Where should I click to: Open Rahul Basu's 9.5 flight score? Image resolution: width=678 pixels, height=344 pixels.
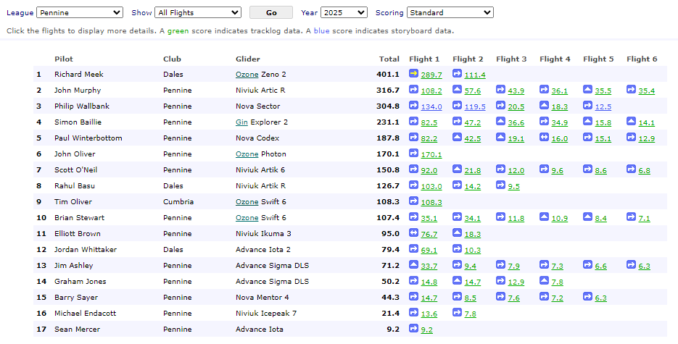point(513,187)
